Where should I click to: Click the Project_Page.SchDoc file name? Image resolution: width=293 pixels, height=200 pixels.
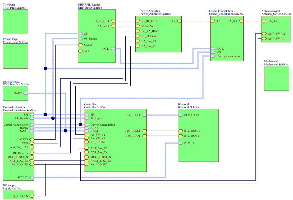pos(16,42)
